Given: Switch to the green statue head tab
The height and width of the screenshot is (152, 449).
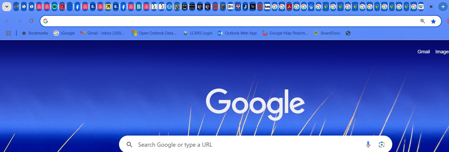Looking at the screenshot, I should 177,7.
